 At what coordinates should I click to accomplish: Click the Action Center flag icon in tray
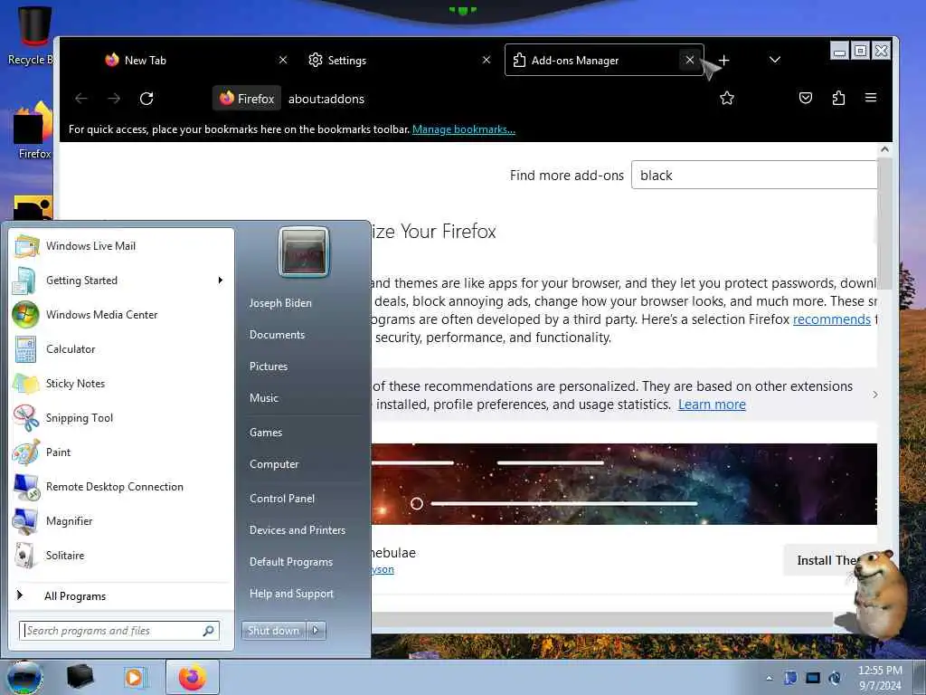(x=790, y=678)
